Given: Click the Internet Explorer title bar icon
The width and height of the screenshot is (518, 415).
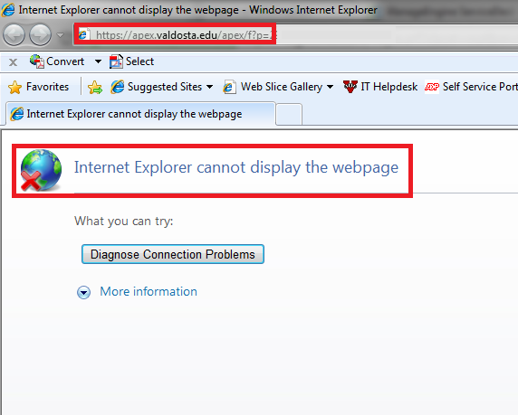Looking at the screenshot, I should 8,10.
